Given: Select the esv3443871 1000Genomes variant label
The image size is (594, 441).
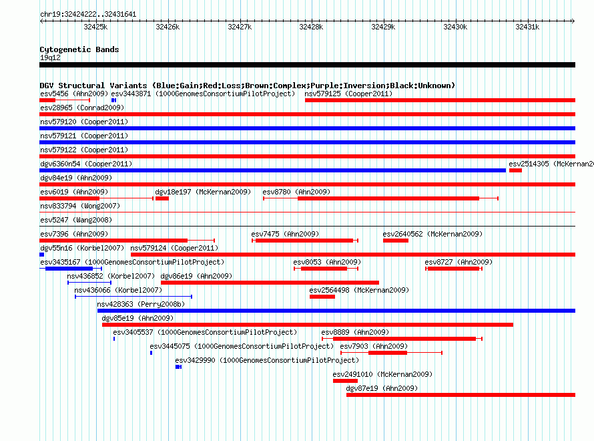Looking at the screenshot, I should 203,94.
